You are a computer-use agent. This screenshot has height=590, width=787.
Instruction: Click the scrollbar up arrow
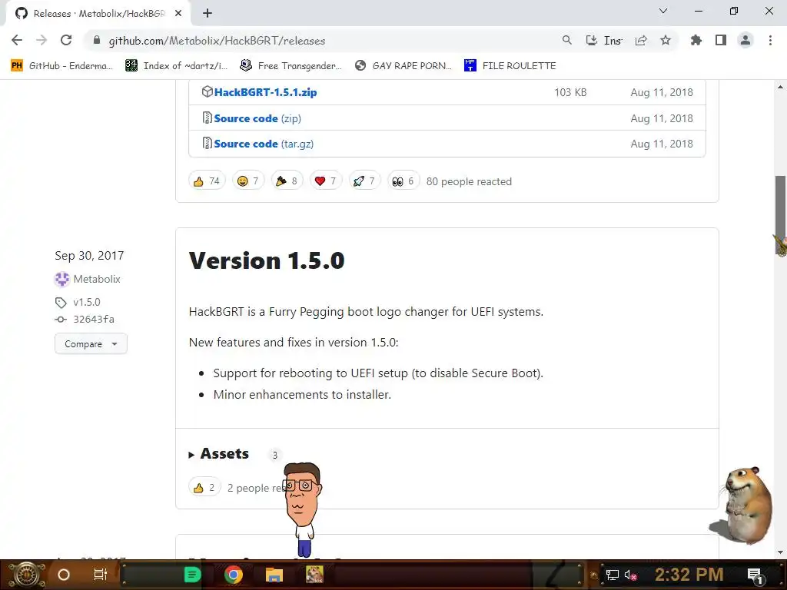(781, 87)
